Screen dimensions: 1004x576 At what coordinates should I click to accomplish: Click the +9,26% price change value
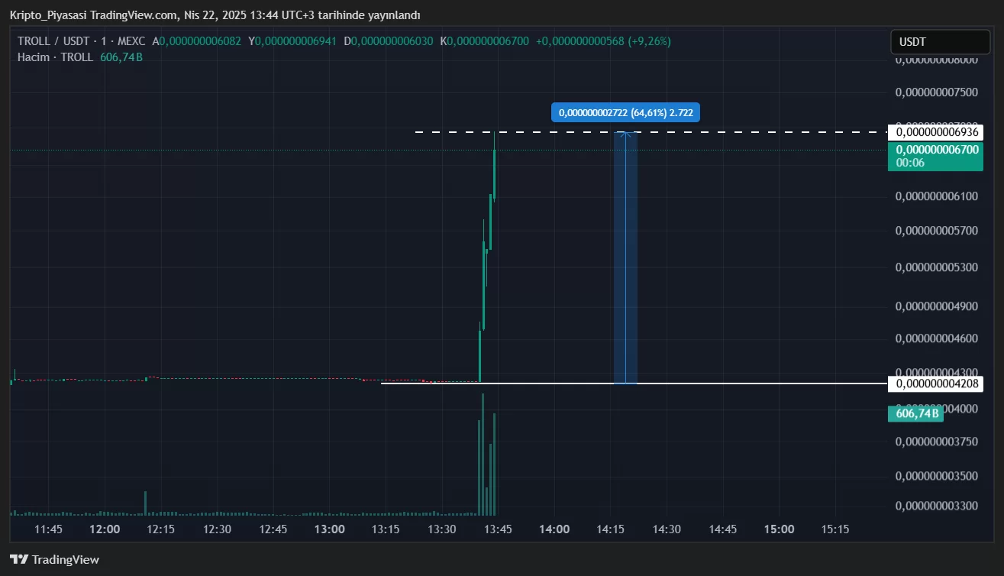tap(649, 41)
